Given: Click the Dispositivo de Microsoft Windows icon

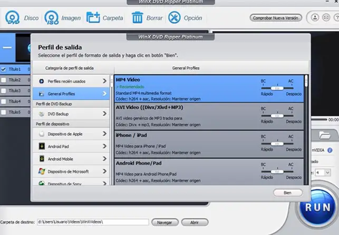Looking at the screenshot, I should (x=42, y=171).
